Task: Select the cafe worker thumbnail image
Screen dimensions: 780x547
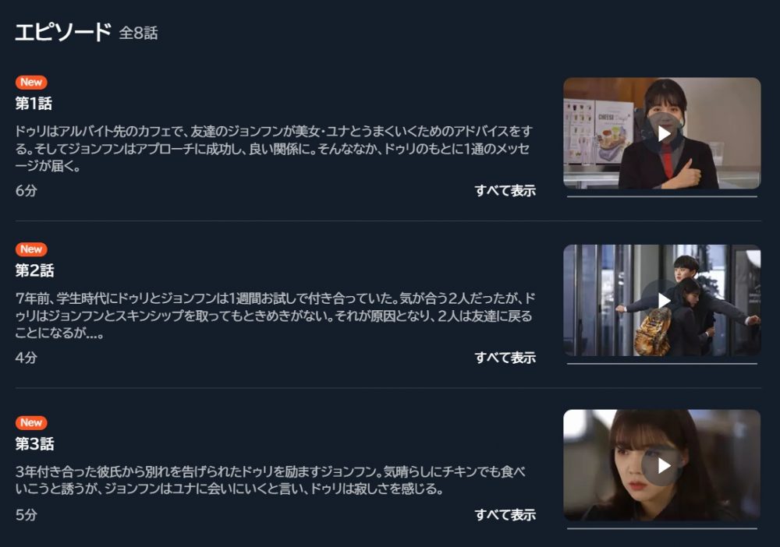Action: click(x=662, y=133)
